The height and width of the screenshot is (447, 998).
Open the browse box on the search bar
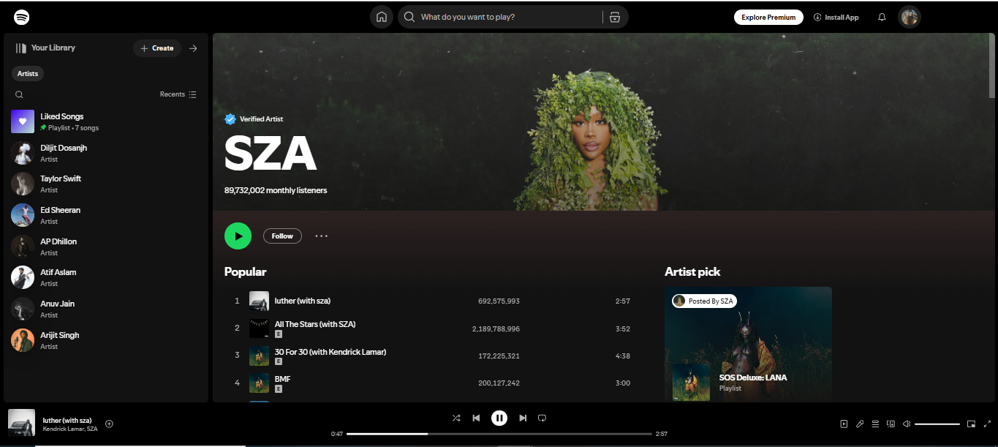click(x=615, y=16)
